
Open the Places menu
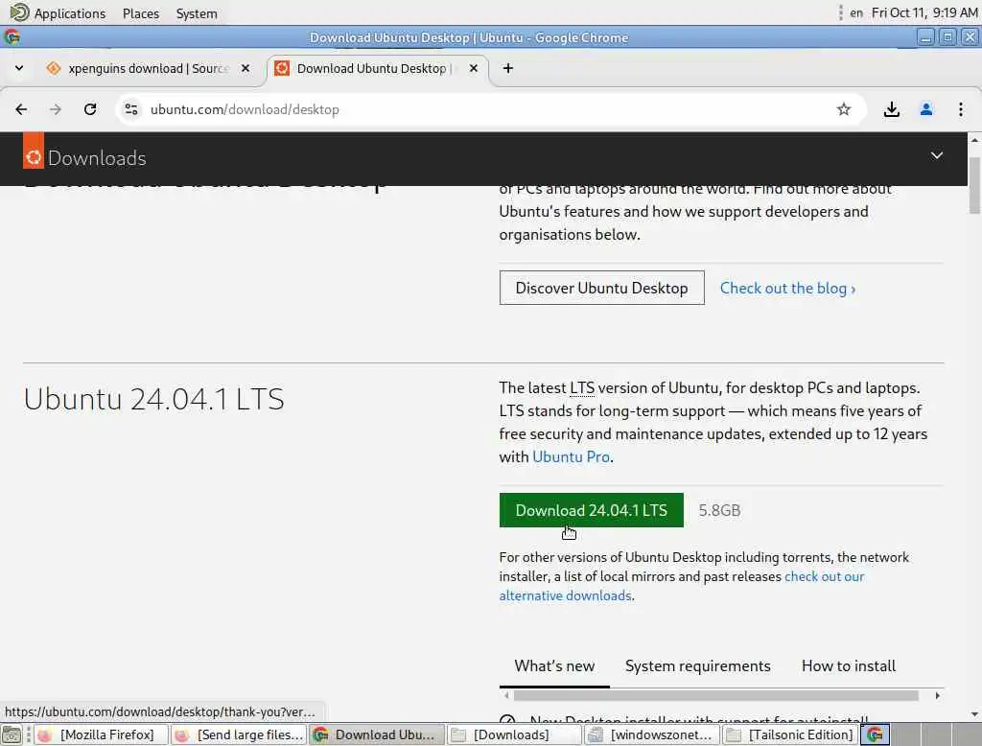[140, 13]
